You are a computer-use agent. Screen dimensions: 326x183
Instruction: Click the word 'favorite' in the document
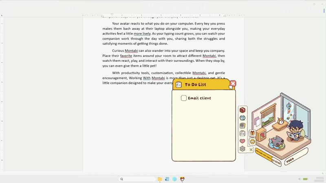pyautogui.click(x=126, y=56)
